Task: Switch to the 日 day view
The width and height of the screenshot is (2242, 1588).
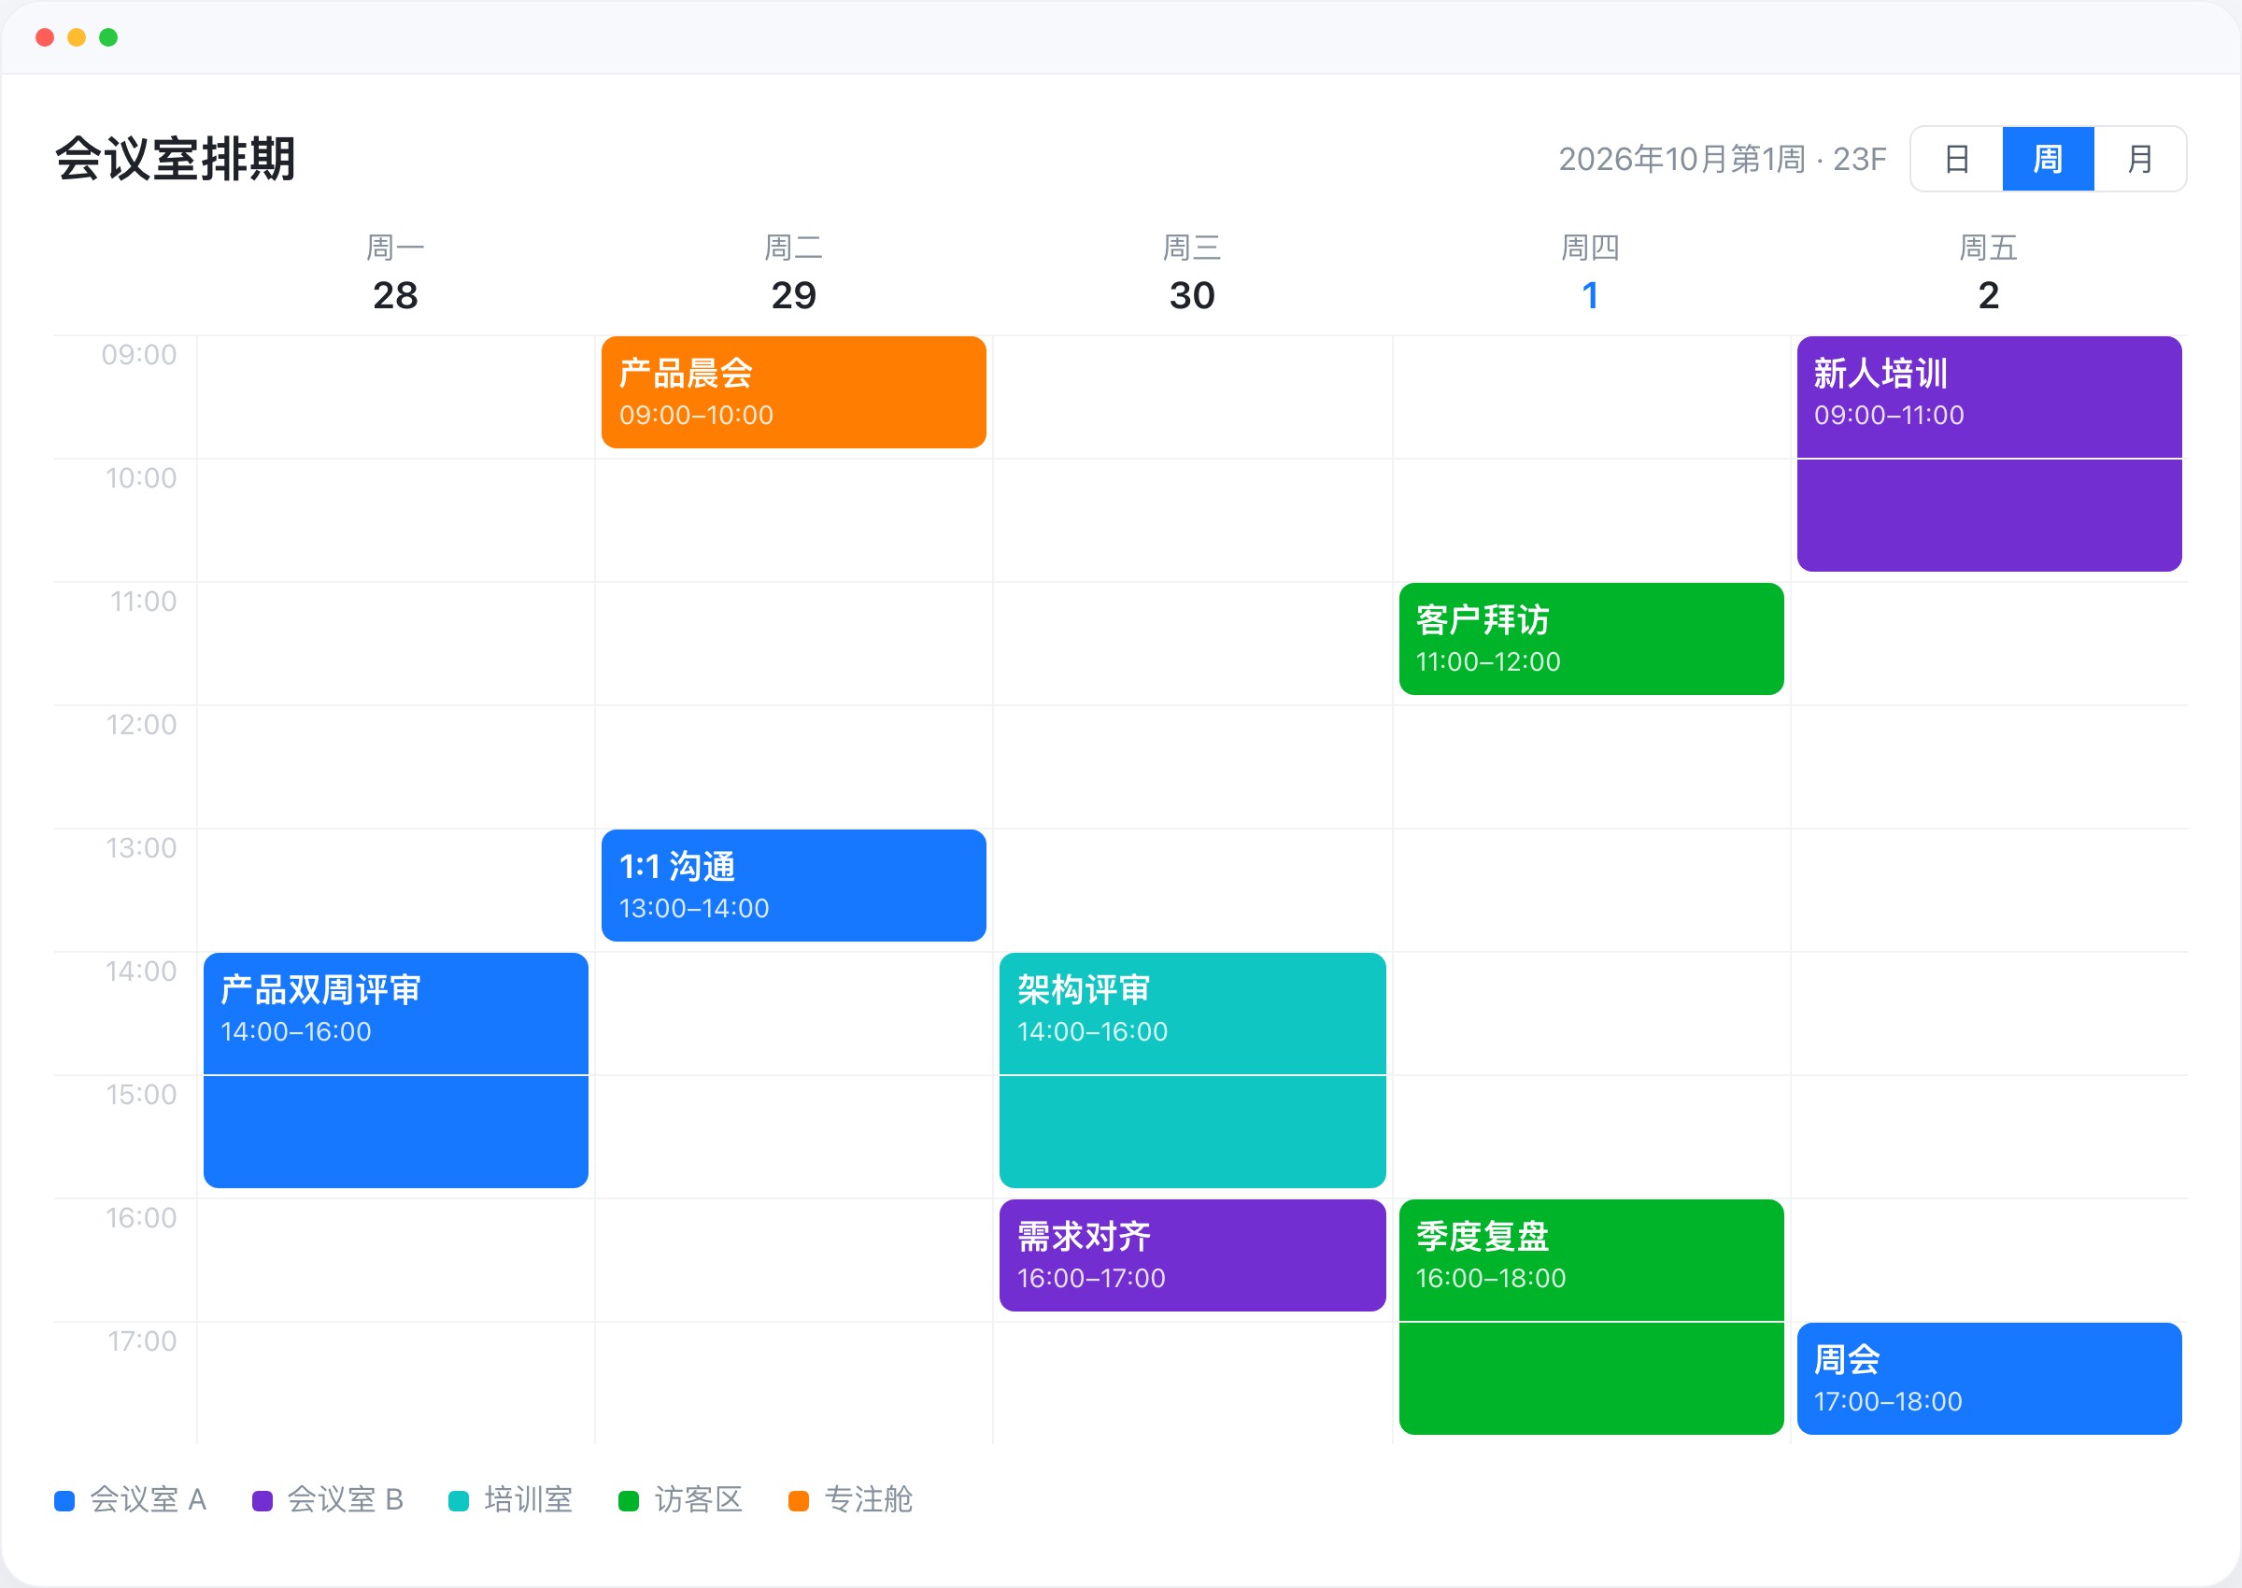Action: (1956, 159)
